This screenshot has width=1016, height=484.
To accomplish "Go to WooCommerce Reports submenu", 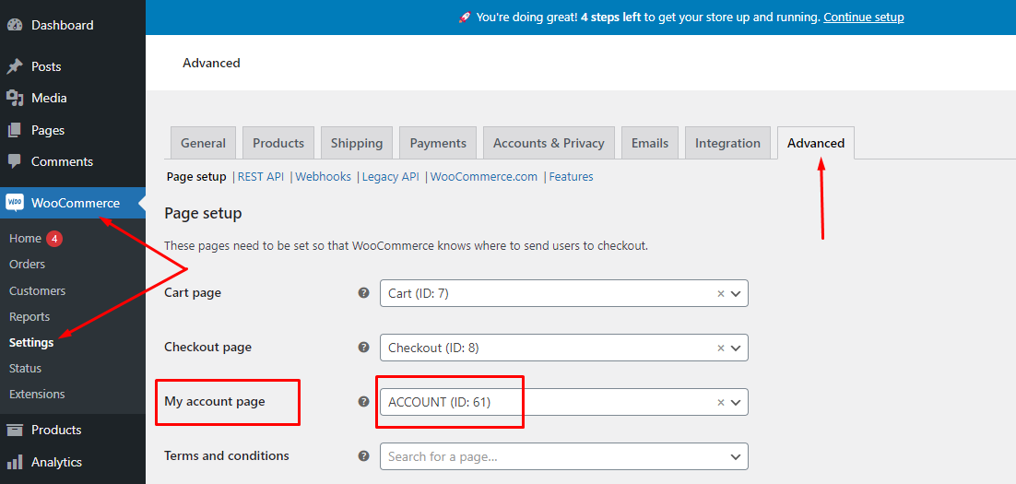I will [30, 317].
